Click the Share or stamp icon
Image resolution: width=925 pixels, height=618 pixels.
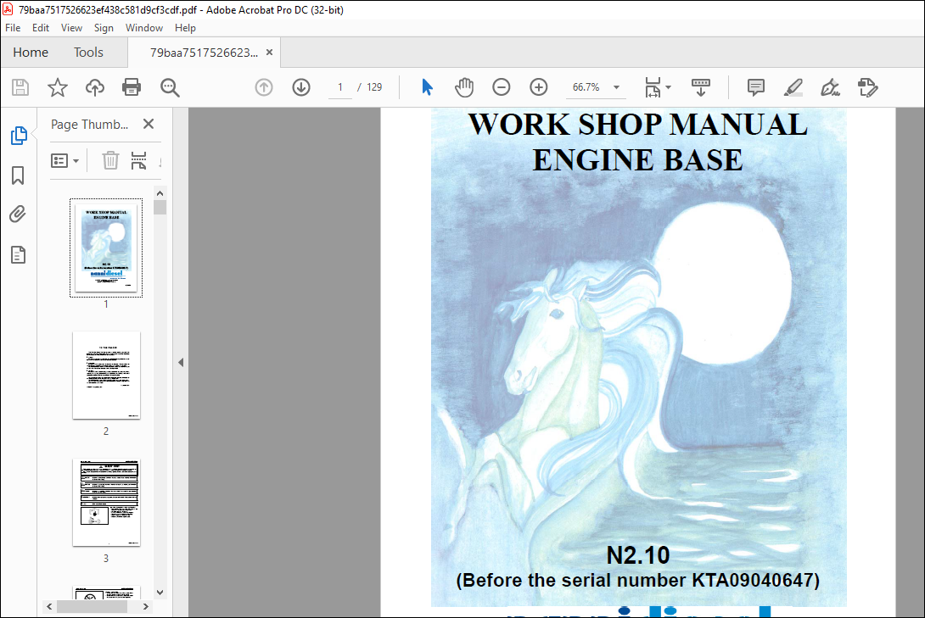coord(868,87)
